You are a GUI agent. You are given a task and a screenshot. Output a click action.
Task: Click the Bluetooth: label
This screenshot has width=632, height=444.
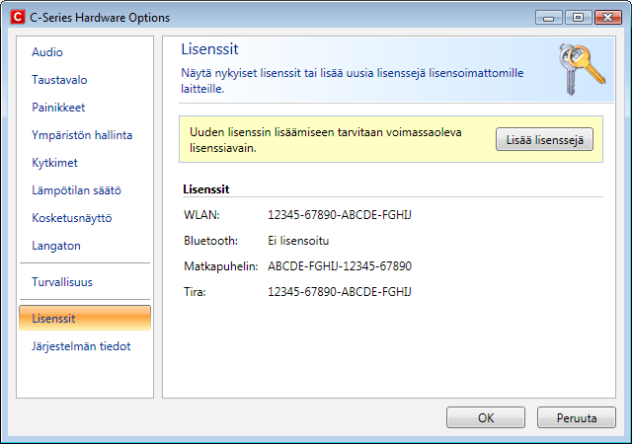tap(210, 241)
